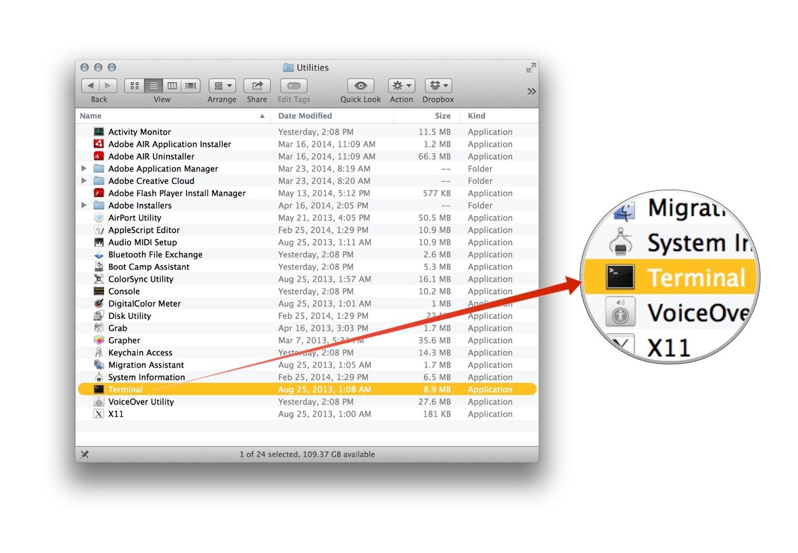Expand the Adobe Creative Cloud folder
The width and height of the screenshot is (798, 553).
click(x=84, y=181)
